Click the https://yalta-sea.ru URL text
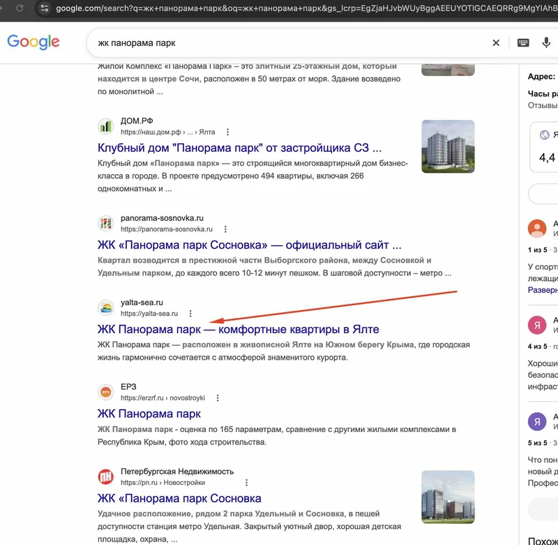The width and height of the screenshot is (558, 545). [x=149, y=314]
